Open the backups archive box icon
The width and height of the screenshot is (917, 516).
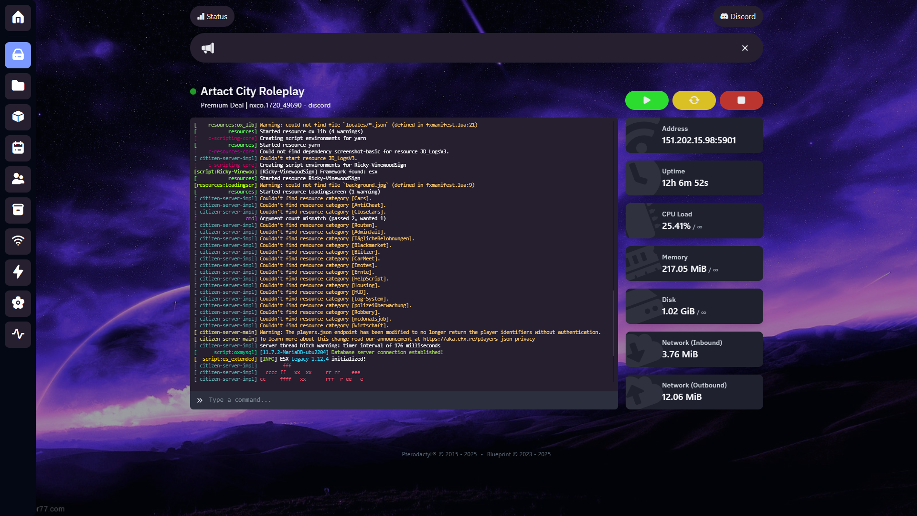pos(18,210)
